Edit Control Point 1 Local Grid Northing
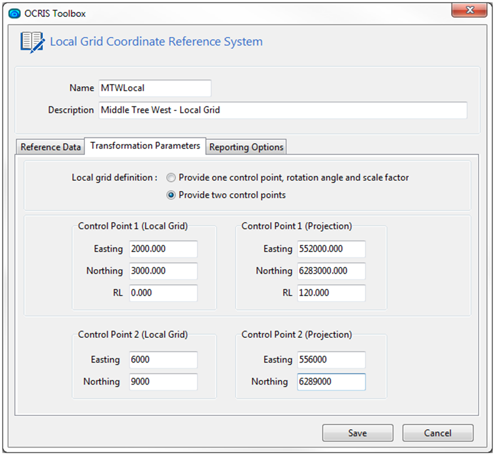Viewport: 495px width, 456px height. (164, 271)
